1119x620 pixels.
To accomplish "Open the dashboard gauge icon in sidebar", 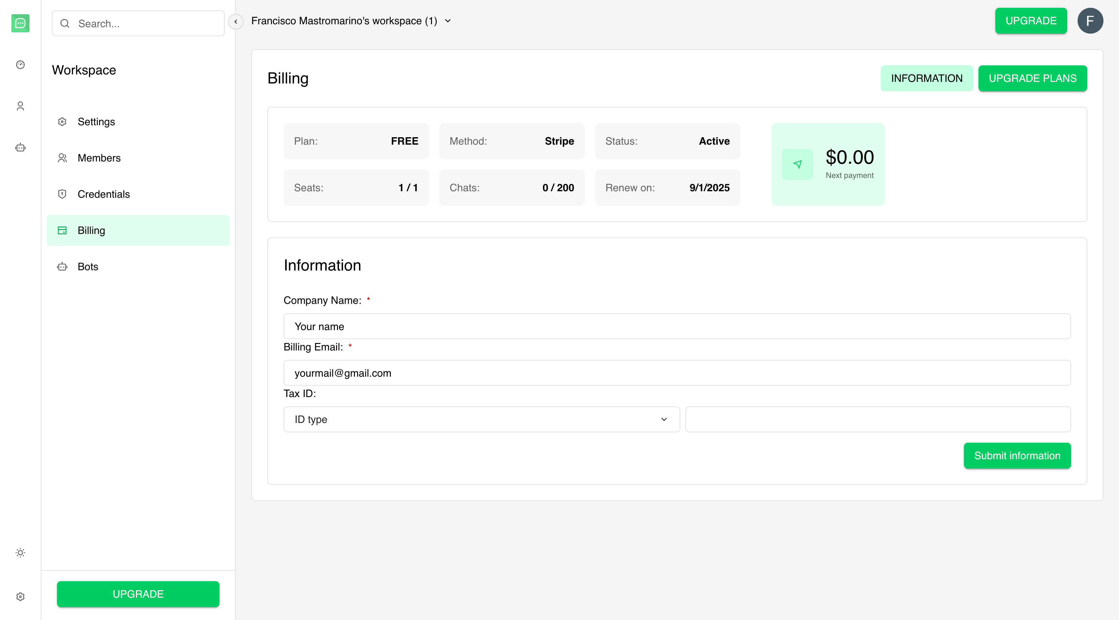I will pyautogui.click(x=20, y=65).
